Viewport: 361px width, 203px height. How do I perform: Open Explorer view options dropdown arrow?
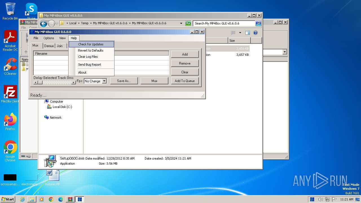click(240, 33)
